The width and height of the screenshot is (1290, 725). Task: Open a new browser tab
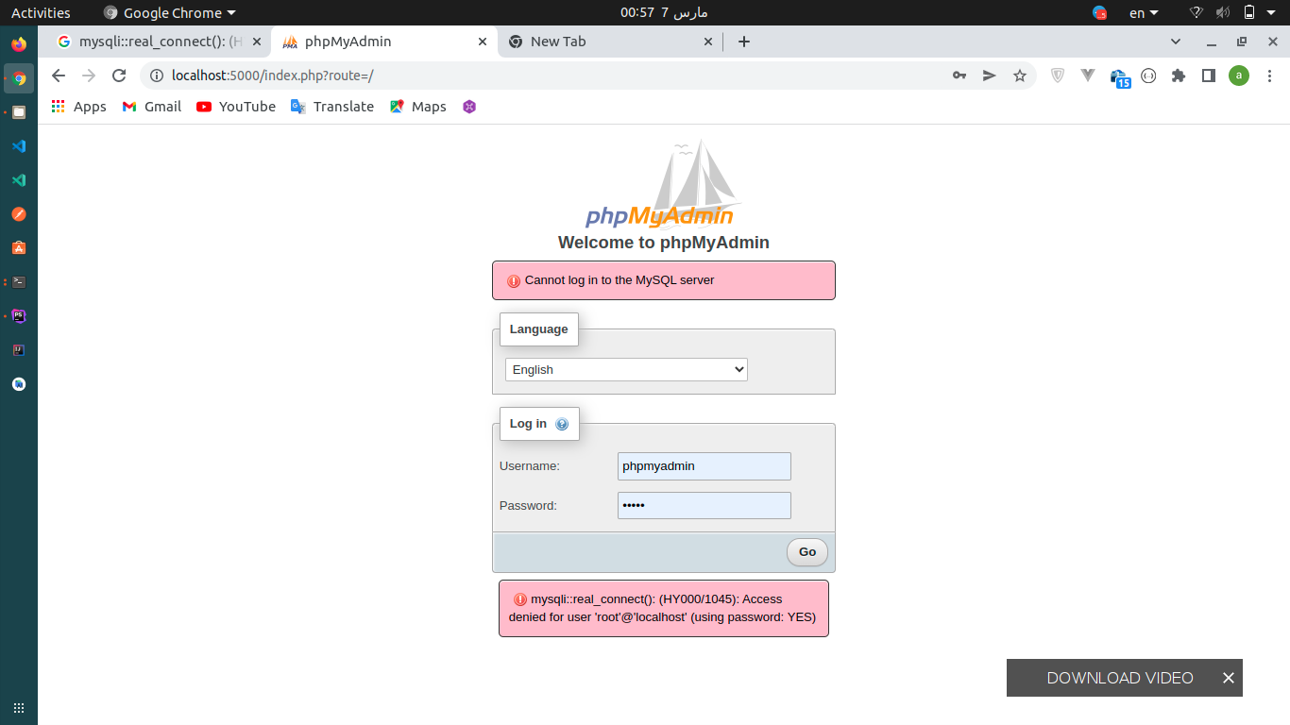click(x=744, y=42)
